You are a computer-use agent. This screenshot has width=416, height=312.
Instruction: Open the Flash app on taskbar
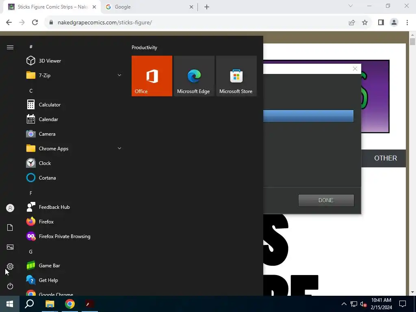tap(90, 304)
